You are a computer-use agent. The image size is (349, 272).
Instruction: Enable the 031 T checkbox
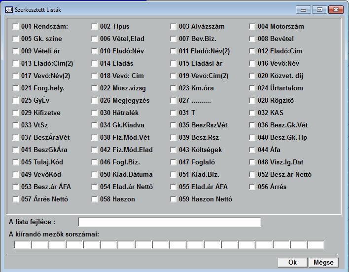(173, 113)
